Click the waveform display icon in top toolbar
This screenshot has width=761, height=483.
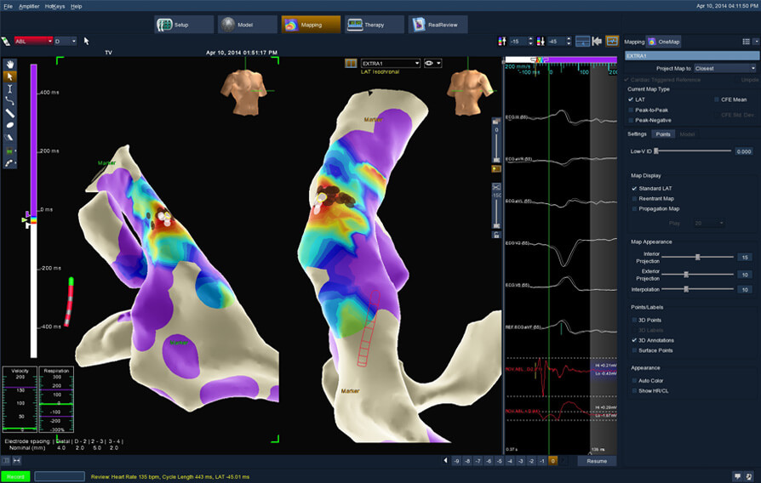click(612, 41)
